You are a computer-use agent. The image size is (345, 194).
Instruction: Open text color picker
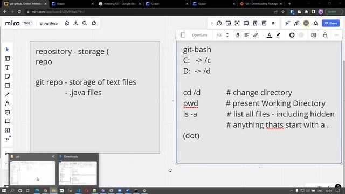(x=269, y=35)
